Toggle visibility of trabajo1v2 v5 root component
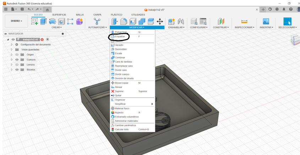The image size is (300, 155). tap(13, 40)
